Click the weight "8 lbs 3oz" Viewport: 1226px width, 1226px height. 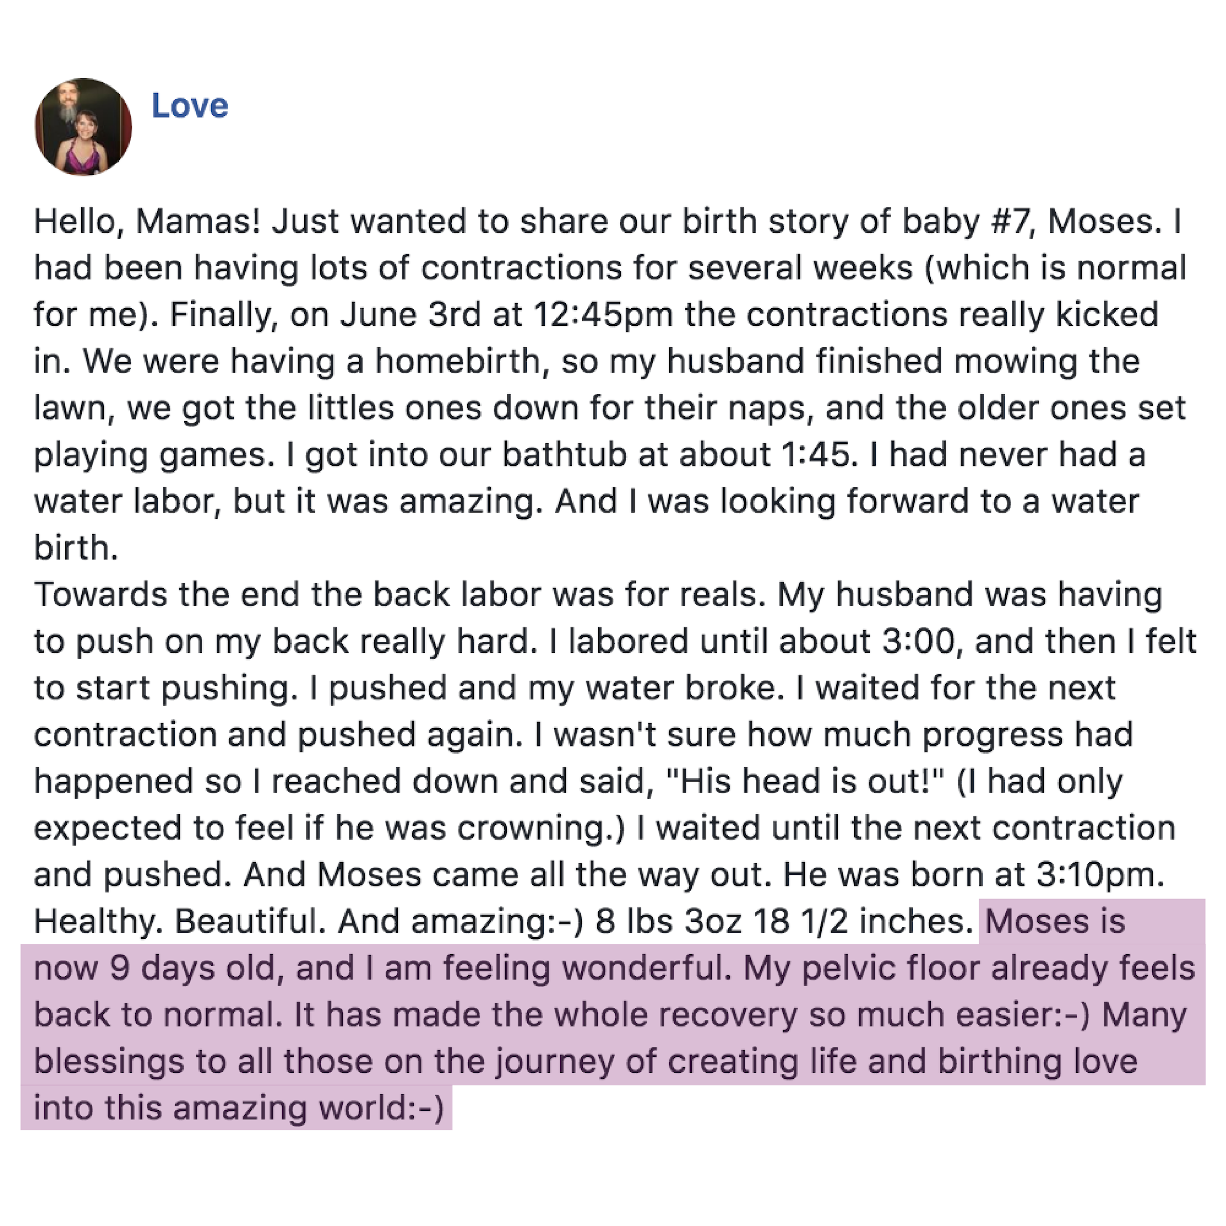coord(668,921)
